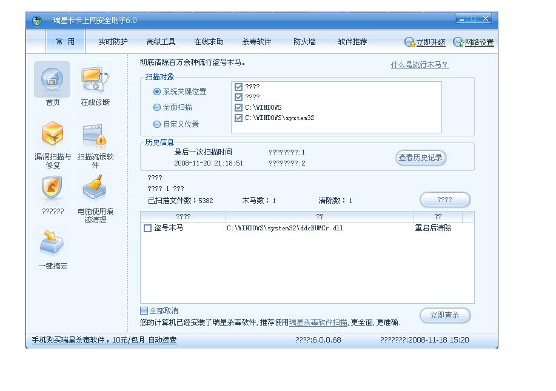Uncheck the first ???? scan target
This screenshot has width=556, height=391.
pyautogui.click(x=239, y=87)
